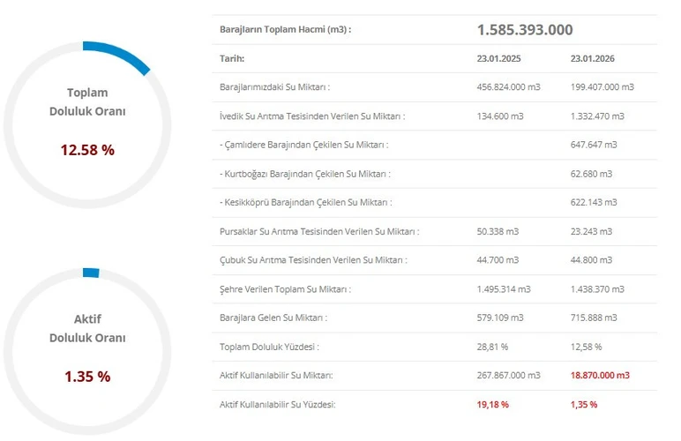Click the red 18.870.000 m3 value
The image size is (681, 441).
coord(601,376)
